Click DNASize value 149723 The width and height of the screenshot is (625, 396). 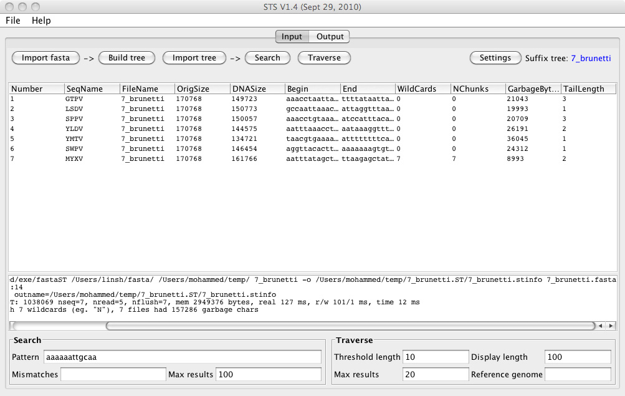(244, 99)
